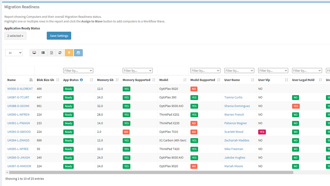Click the refresh report icon

point(60,53)
